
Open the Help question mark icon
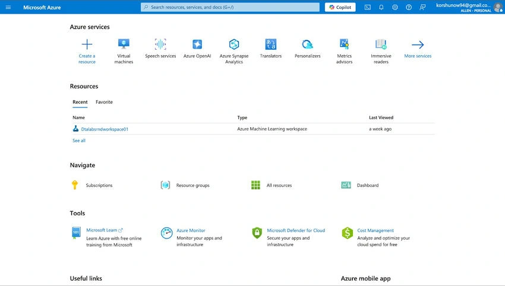click(x=409, y=7)
